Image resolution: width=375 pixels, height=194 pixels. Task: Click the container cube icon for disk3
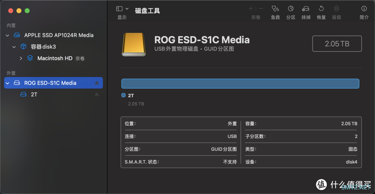click(24, 47)
